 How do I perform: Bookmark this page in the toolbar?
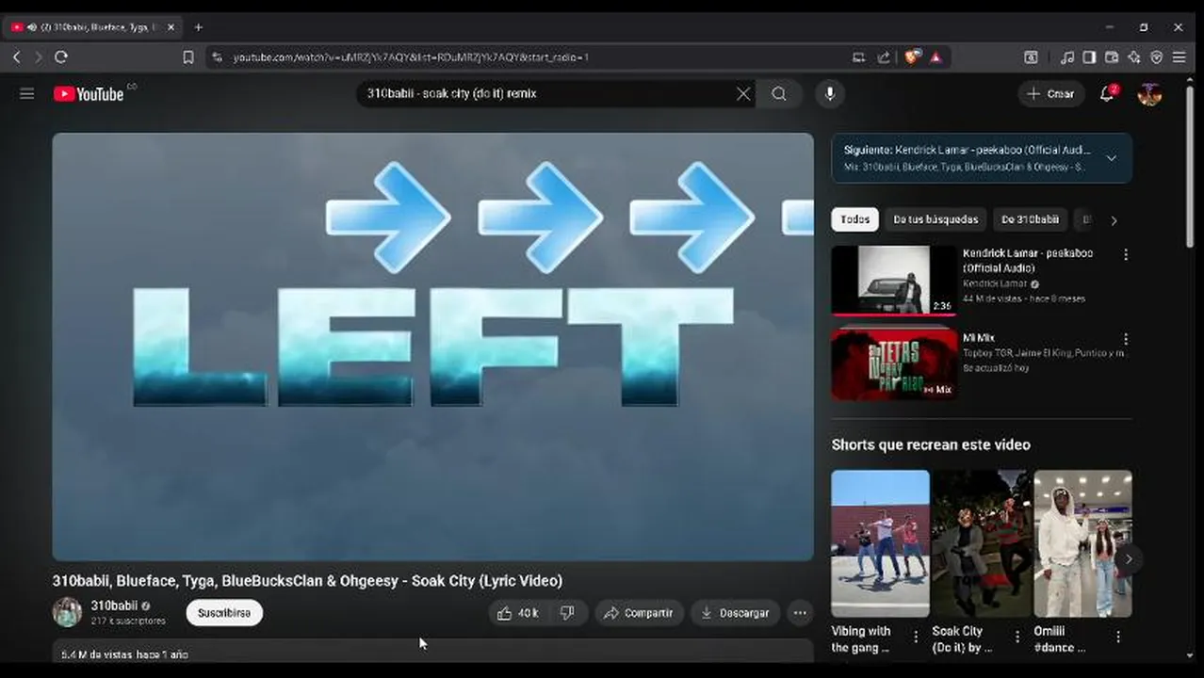coord(188,57)
